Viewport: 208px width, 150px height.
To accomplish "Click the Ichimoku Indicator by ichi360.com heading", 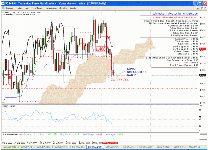I will click(175, 14).
